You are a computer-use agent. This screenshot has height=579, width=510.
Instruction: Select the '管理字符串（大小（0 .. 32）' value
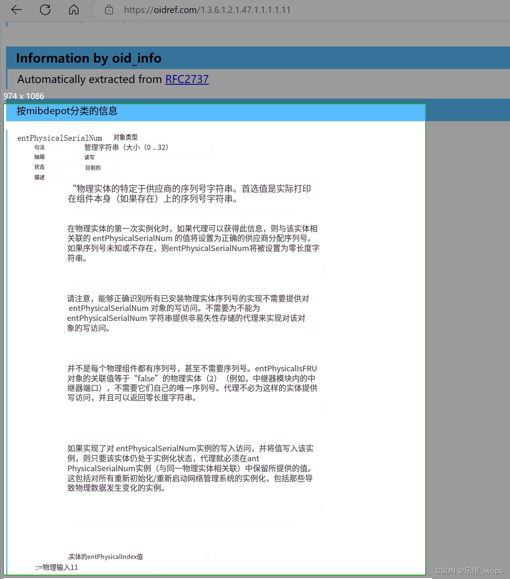(x=126, y=147)
